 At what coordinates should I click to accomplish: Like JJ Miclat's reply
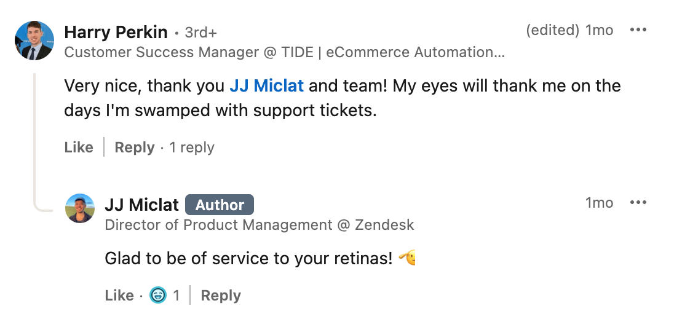[x=119, y=296]
